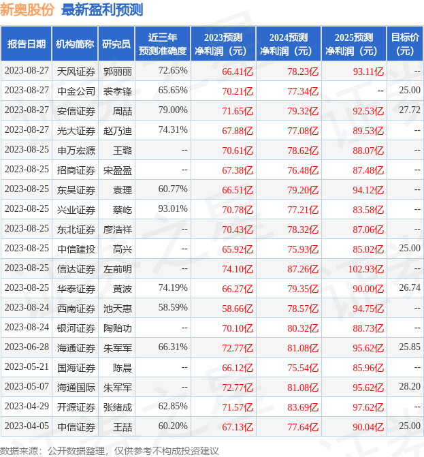The height and width of the screenshot is (457, 424).
Task: Click 87.26亿 forecast for 信达证券
Action: tap(303, 269)
